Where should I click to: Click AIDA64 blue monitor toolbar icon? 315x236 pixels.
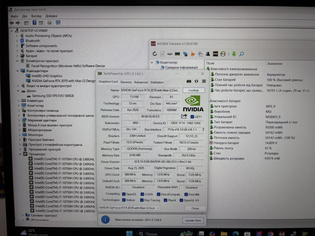click(x=185, y=54)
